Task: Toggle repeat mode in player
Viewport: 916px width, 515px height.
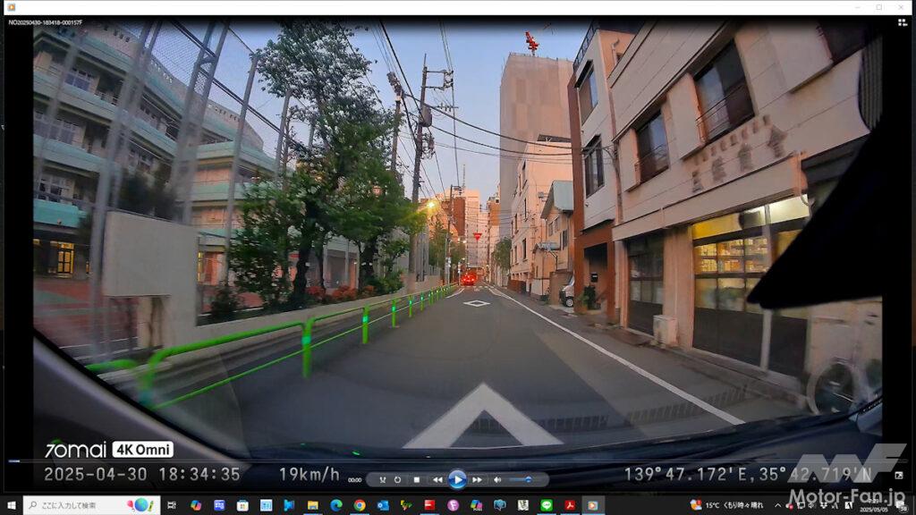Action: tap(397, 480)
